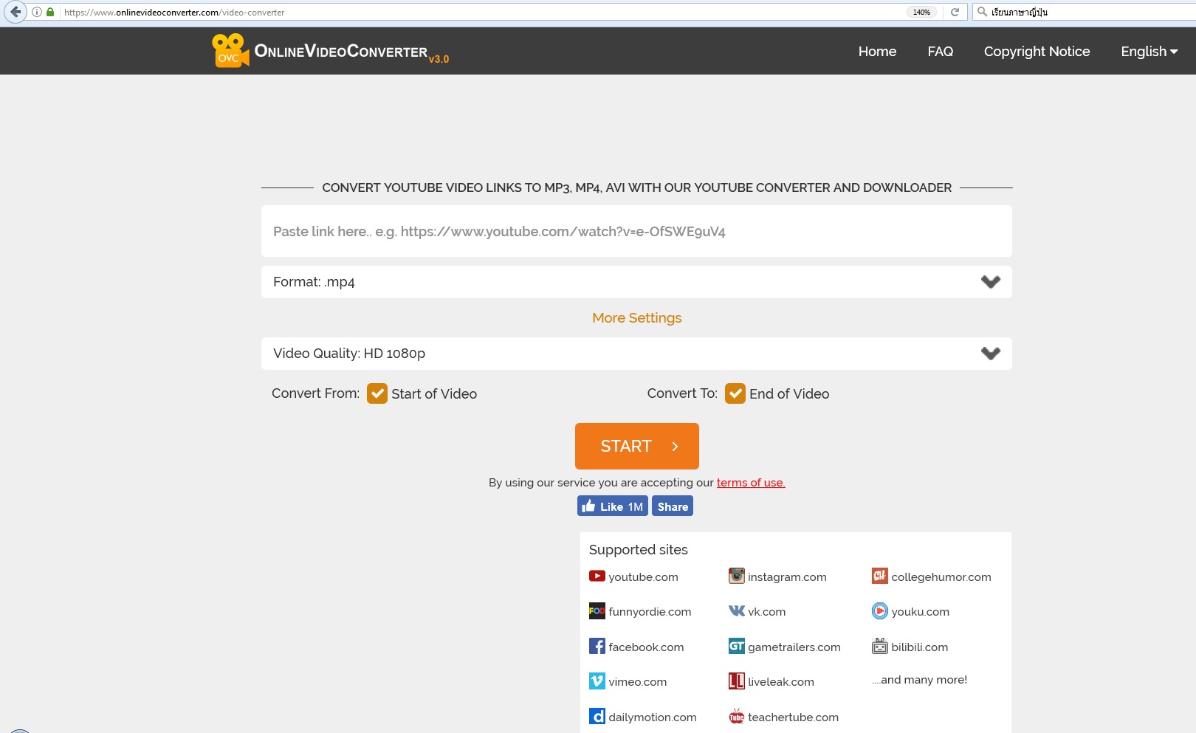Click the youku.com play icon
1196x733 pixels.
[879, 610]
